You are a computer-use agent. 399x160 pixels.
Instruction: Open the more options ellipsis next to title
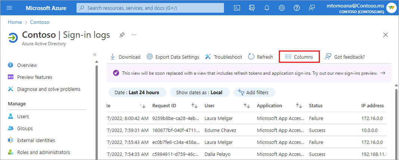(x=134, y=35)
